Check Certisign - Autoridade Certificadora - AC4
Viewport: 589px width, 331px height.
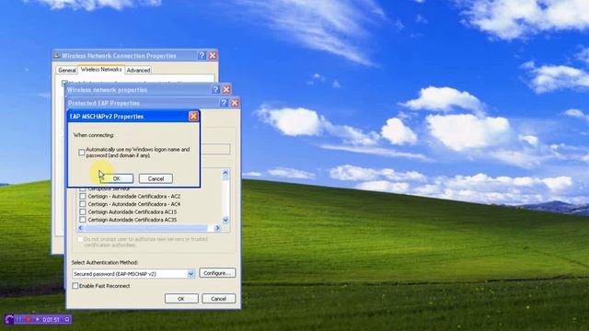point(83,204)
